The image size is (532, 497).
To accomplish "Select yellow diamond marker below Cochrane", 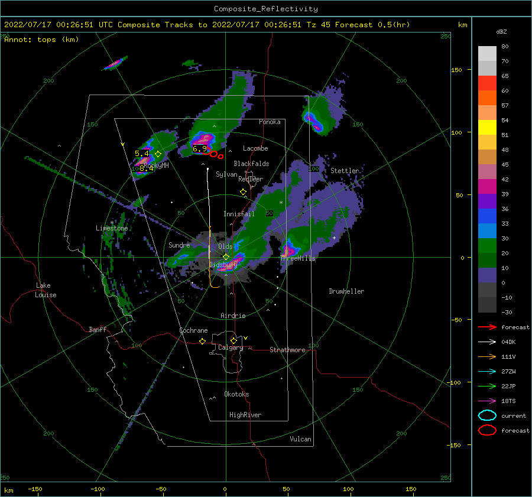I will pos(203,341).
